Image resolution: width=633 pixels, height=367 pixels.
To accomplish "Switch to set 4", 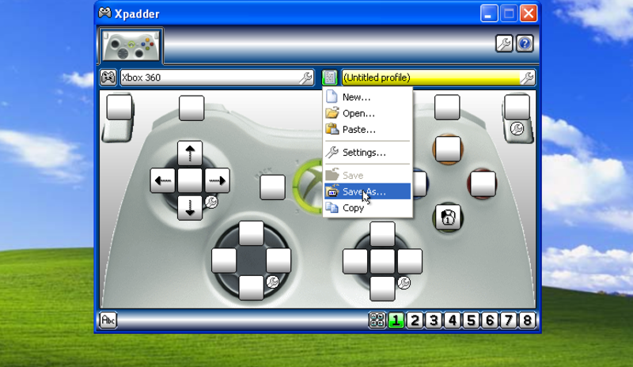I will [452, 320].
